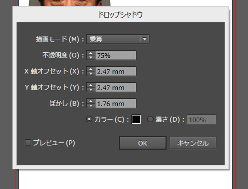Increase ぼかし with the up stepper arrow
Screen dimensions: 248x189
pos(91,101)
